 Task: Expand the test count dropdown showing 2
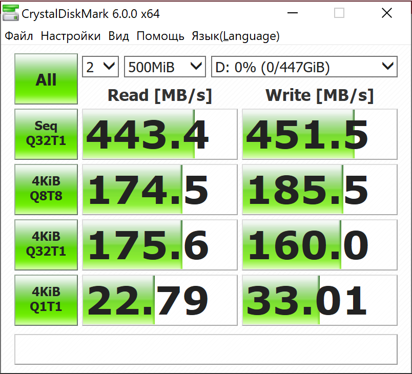100,67
